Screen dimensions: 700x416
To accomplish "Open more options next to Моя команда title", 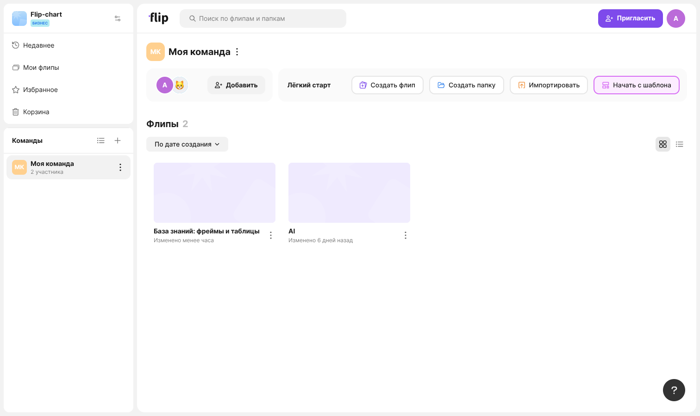I will pyautogui.click(x=237, y=52).
